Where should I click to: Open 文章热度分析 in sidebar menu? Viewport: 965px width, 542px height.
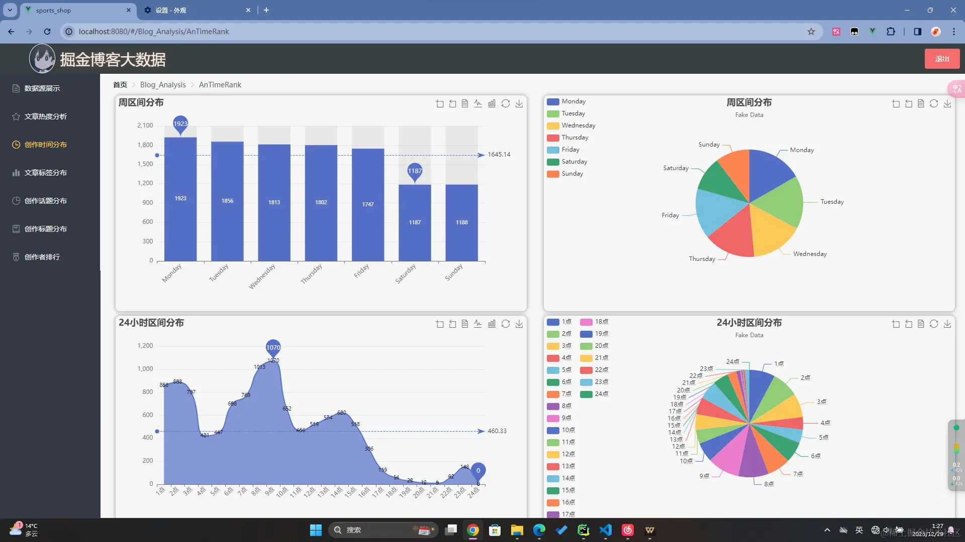tap(45, 116)
